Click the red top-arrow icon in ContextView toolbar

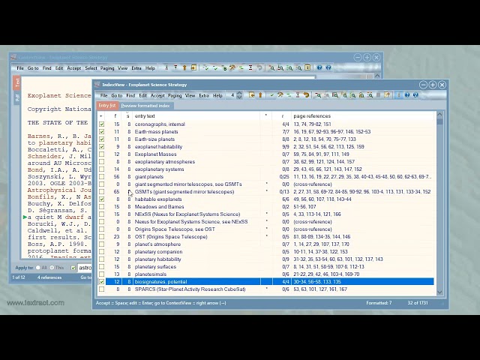175,67
